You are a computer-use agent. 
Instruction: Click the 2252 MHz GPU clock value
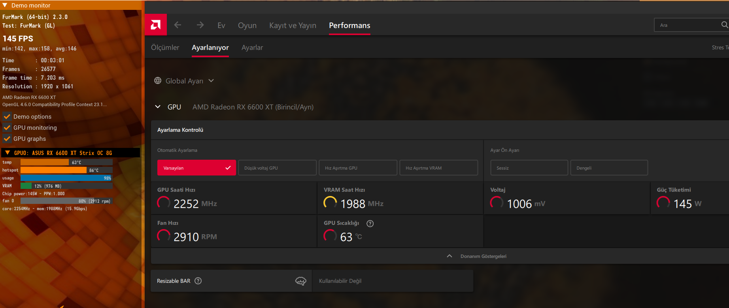195,203
